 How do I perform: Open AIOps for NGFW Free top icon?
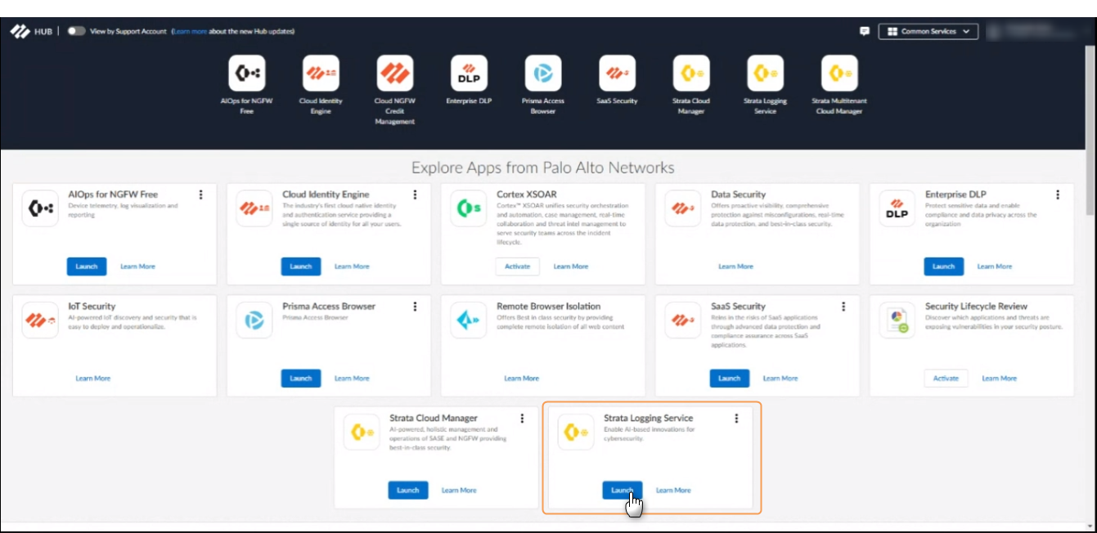[x=246, y=74]
